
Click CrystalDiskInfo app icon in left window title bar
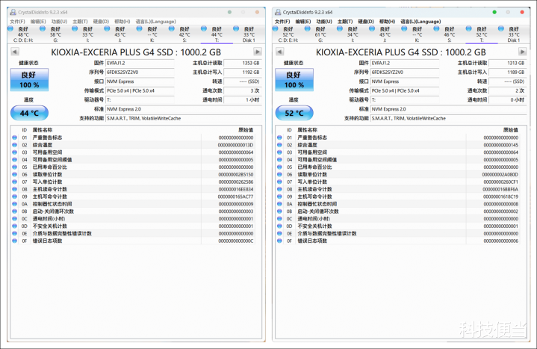13,13
